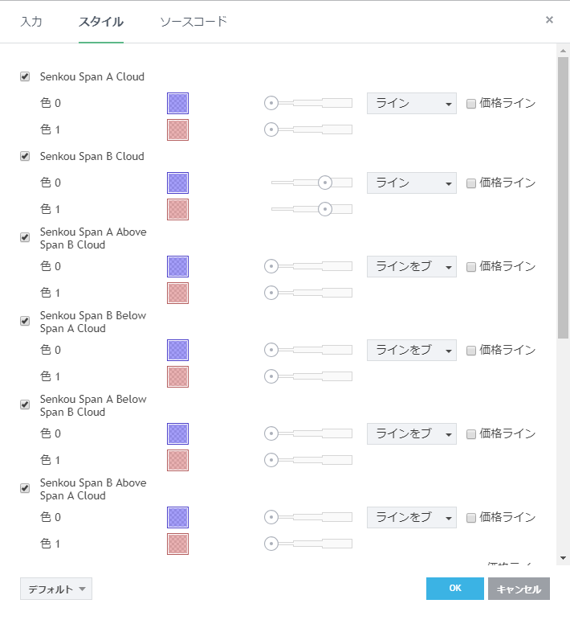Click the キャンセル button
The image size is (570, 620).
(519, 589)
